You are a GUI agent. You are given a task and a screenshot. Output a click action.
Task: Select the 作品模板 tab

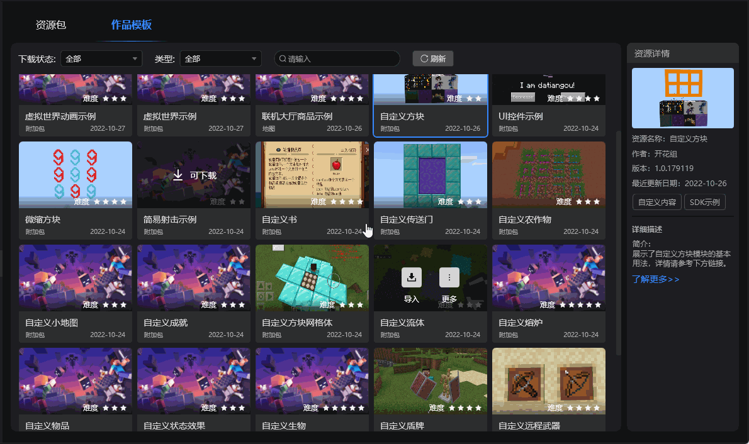132,25
